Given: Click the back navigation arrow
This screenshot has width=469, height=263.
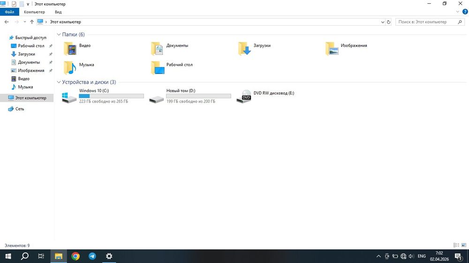Looking at the screenshot, I should [x=7, y=22].
